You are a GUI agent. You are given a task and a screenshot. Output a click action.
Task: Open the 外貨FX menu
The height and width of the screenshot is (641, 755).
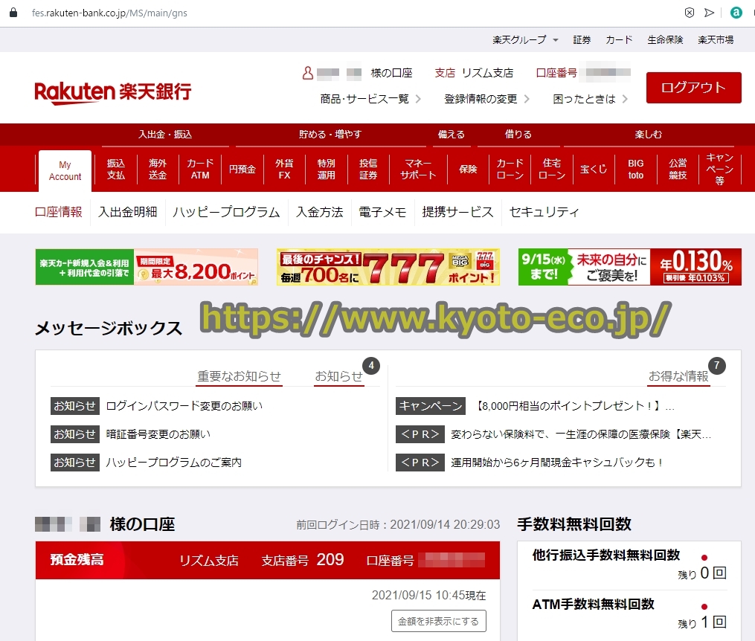[284, 170]
